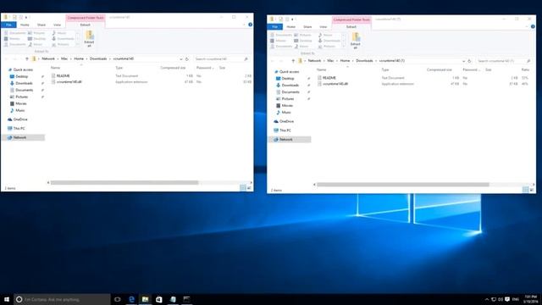Screen dimensions: 542x305
Task: Click horizontal scrollbar in right window
Action: coord(403,185)
